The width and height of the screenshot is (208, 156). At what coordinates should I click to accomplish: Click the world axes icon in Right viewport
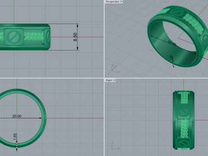click(x=115, y=146)
